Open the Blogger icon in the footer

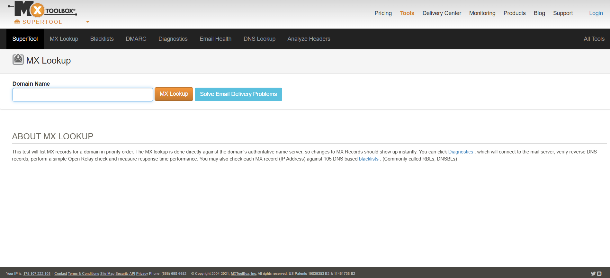(599, 274)
